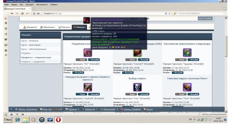Click the new tab plus button
Screen dimensions: 229x129
tap(34, 9)
